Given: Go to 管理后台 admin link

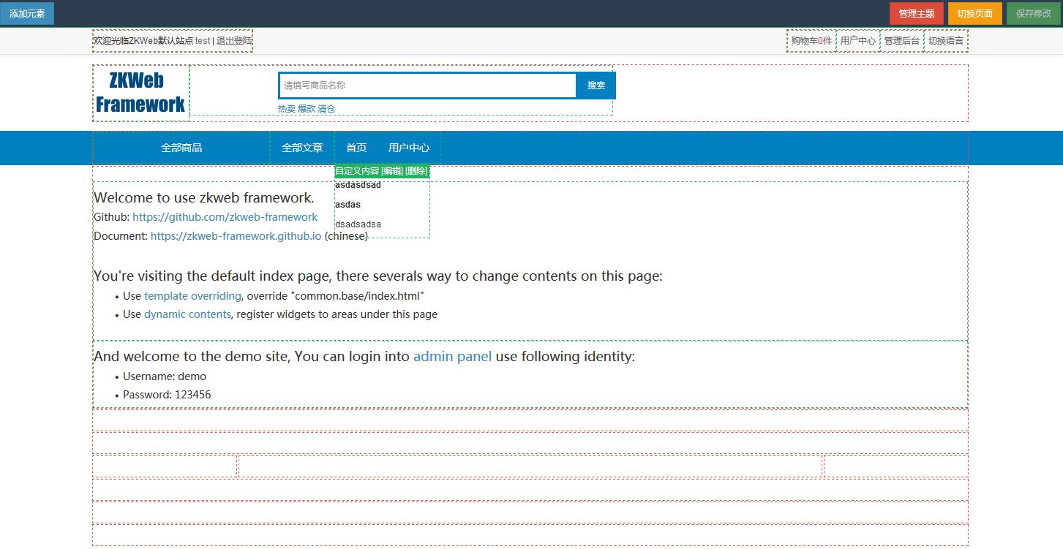Looking at the screenshot, I should click(901, 41).
